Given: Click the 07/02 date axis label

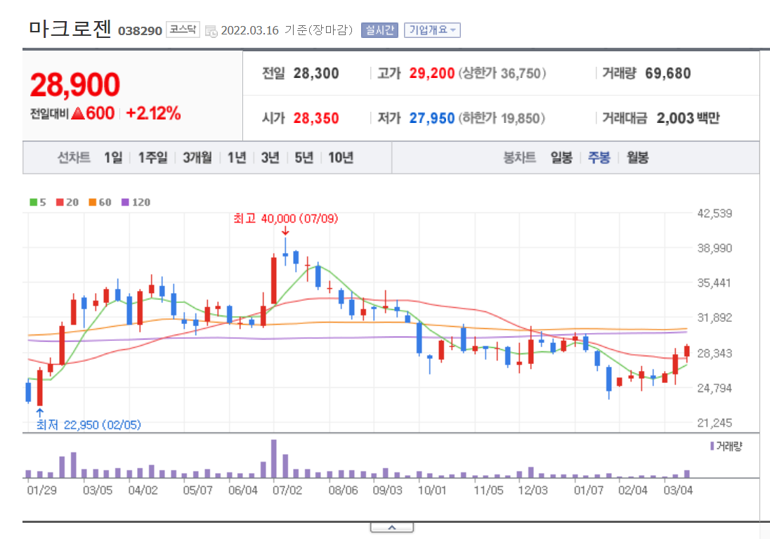Looking at the screenshot, I should [287, 490].
